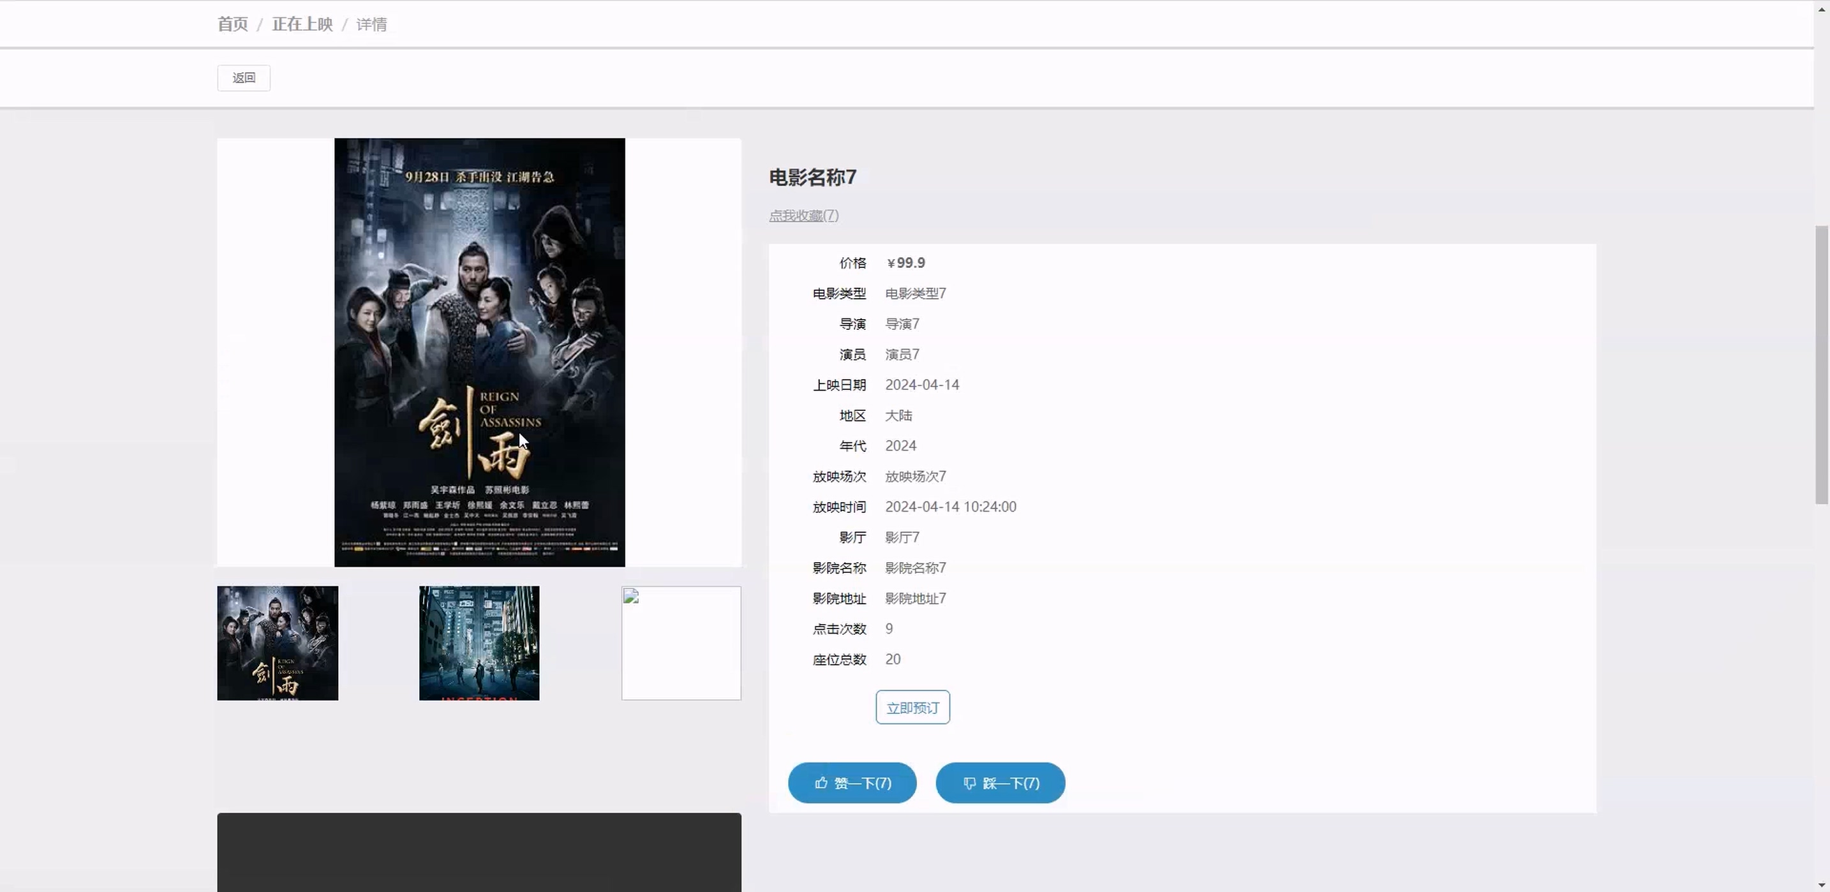Select the broken-image third thumbnail
Viewport: 1830px width, 892px height.
tap(681, 643)
